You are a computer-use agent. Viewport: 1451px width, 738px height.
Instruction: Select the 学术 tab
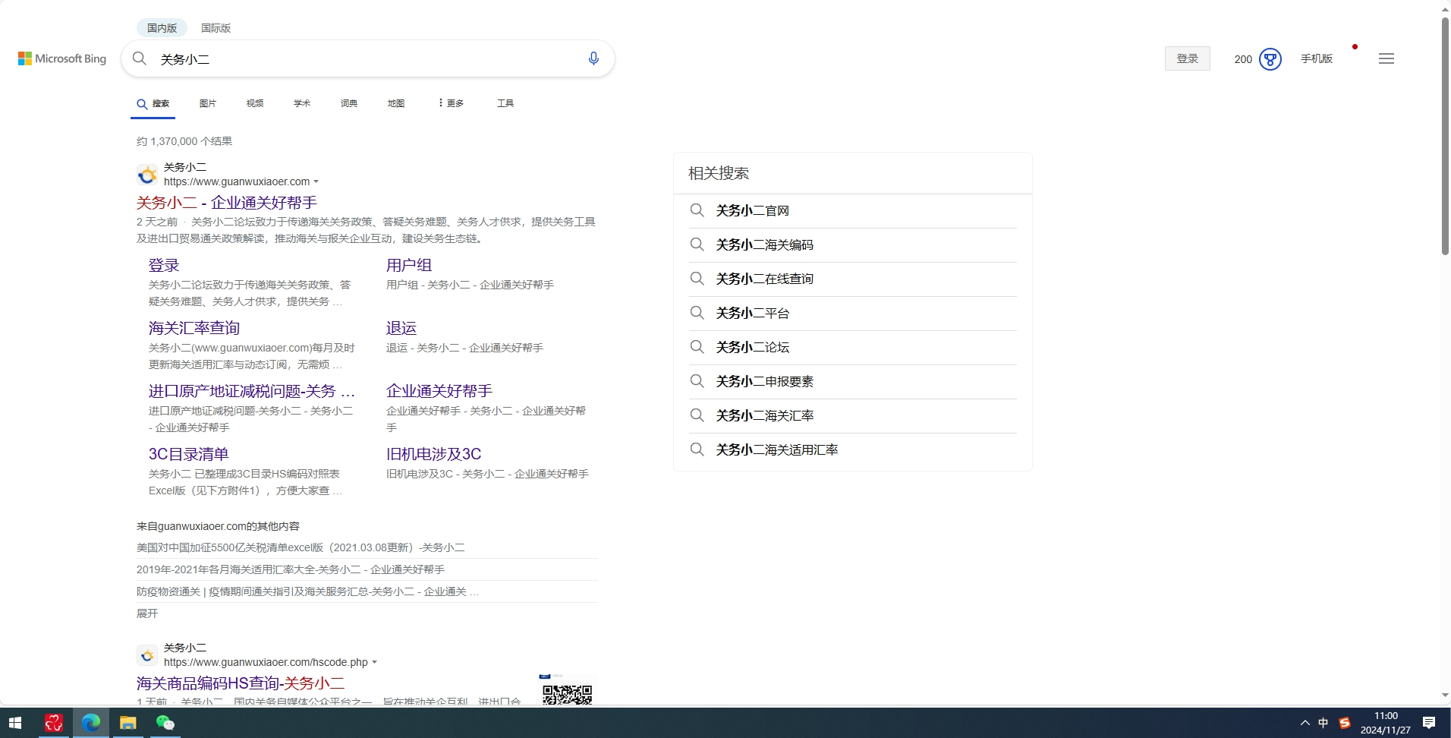pyautogui.click(x=302, y=103)
